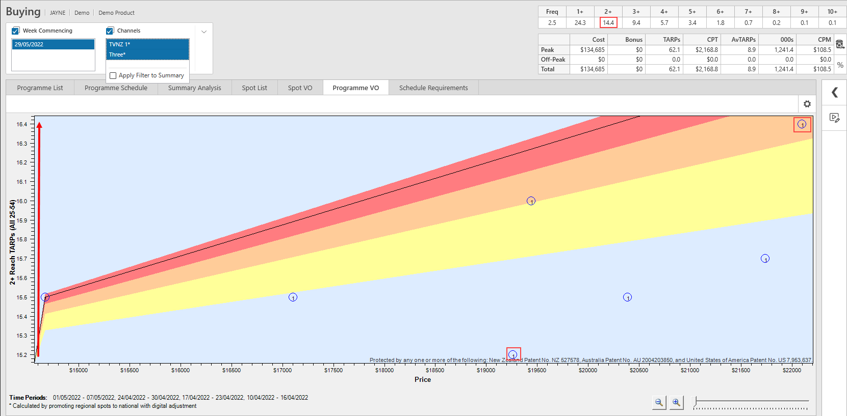Click the 4+ reach value 5.7

coord(664,22)
